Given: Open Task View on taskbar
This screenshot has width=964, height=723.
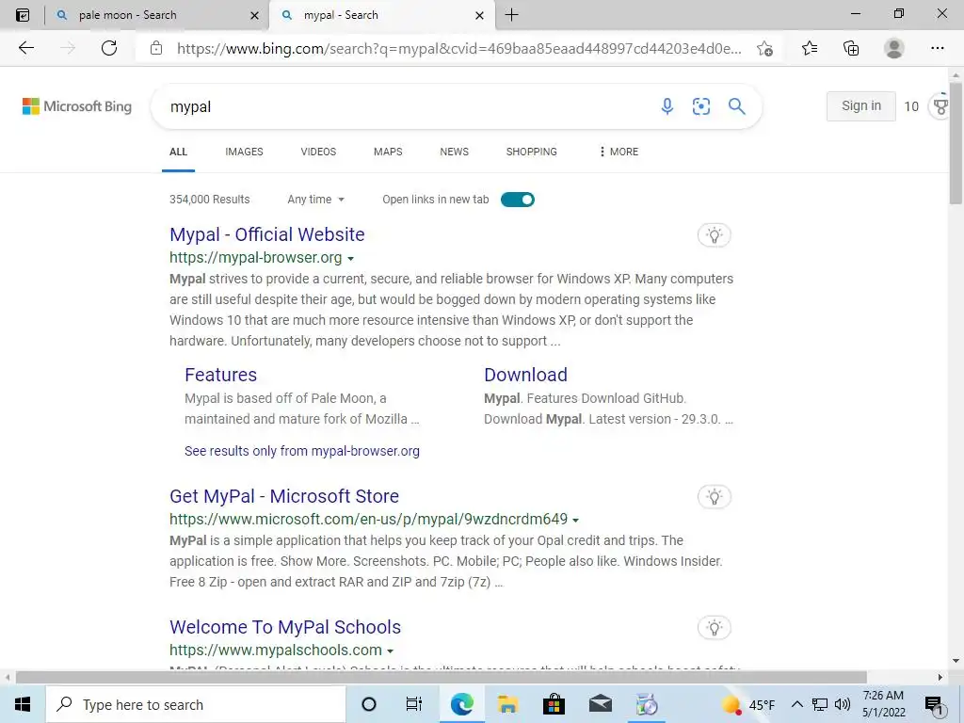Looking at the screenshot, I should coord(414,704).
